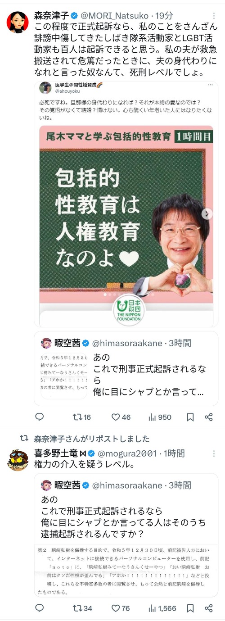Reply to the 喜多野土竜 tweet
Screen dimensions: 225x621
39,608
